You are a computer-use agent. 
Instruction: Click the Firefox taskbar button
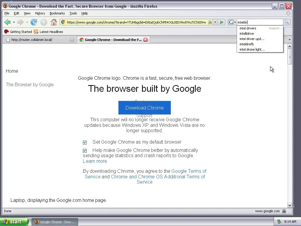(x=55, y=222)
